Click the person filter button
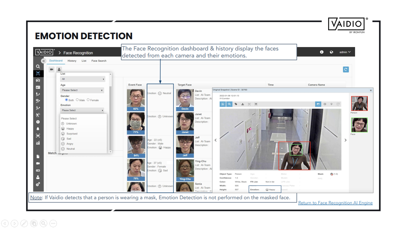The height and width of the screenshot is (228, 407). (x=59, y=69)
